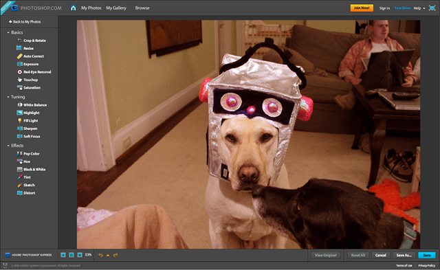Click the Reset All button
440x270 pixels.
[358, 255]
